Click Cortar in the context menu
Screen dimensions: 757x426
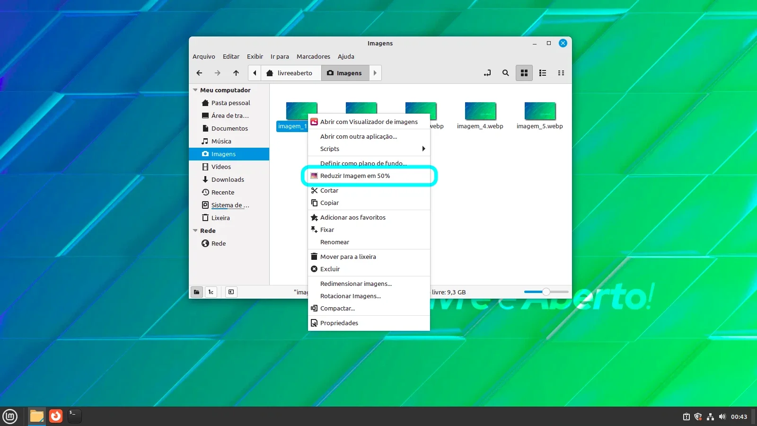[x=369, y=190]
